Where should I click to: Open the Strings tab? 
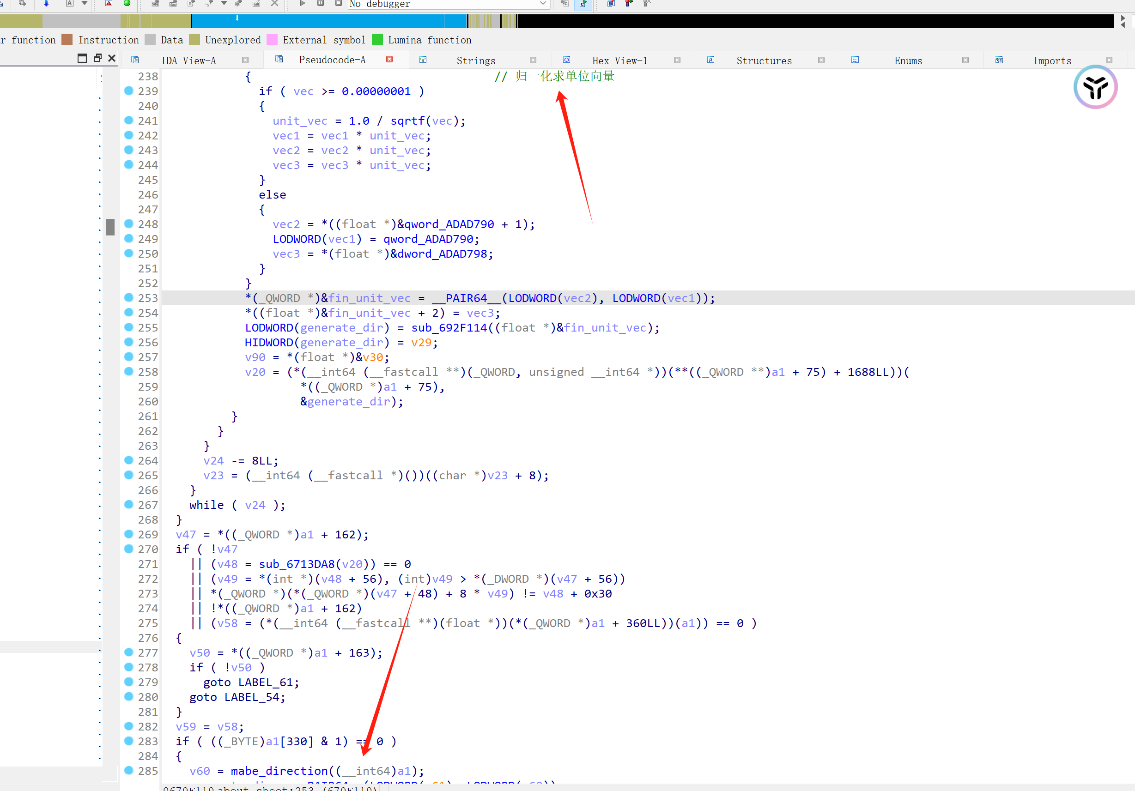(x=475, y=60)
